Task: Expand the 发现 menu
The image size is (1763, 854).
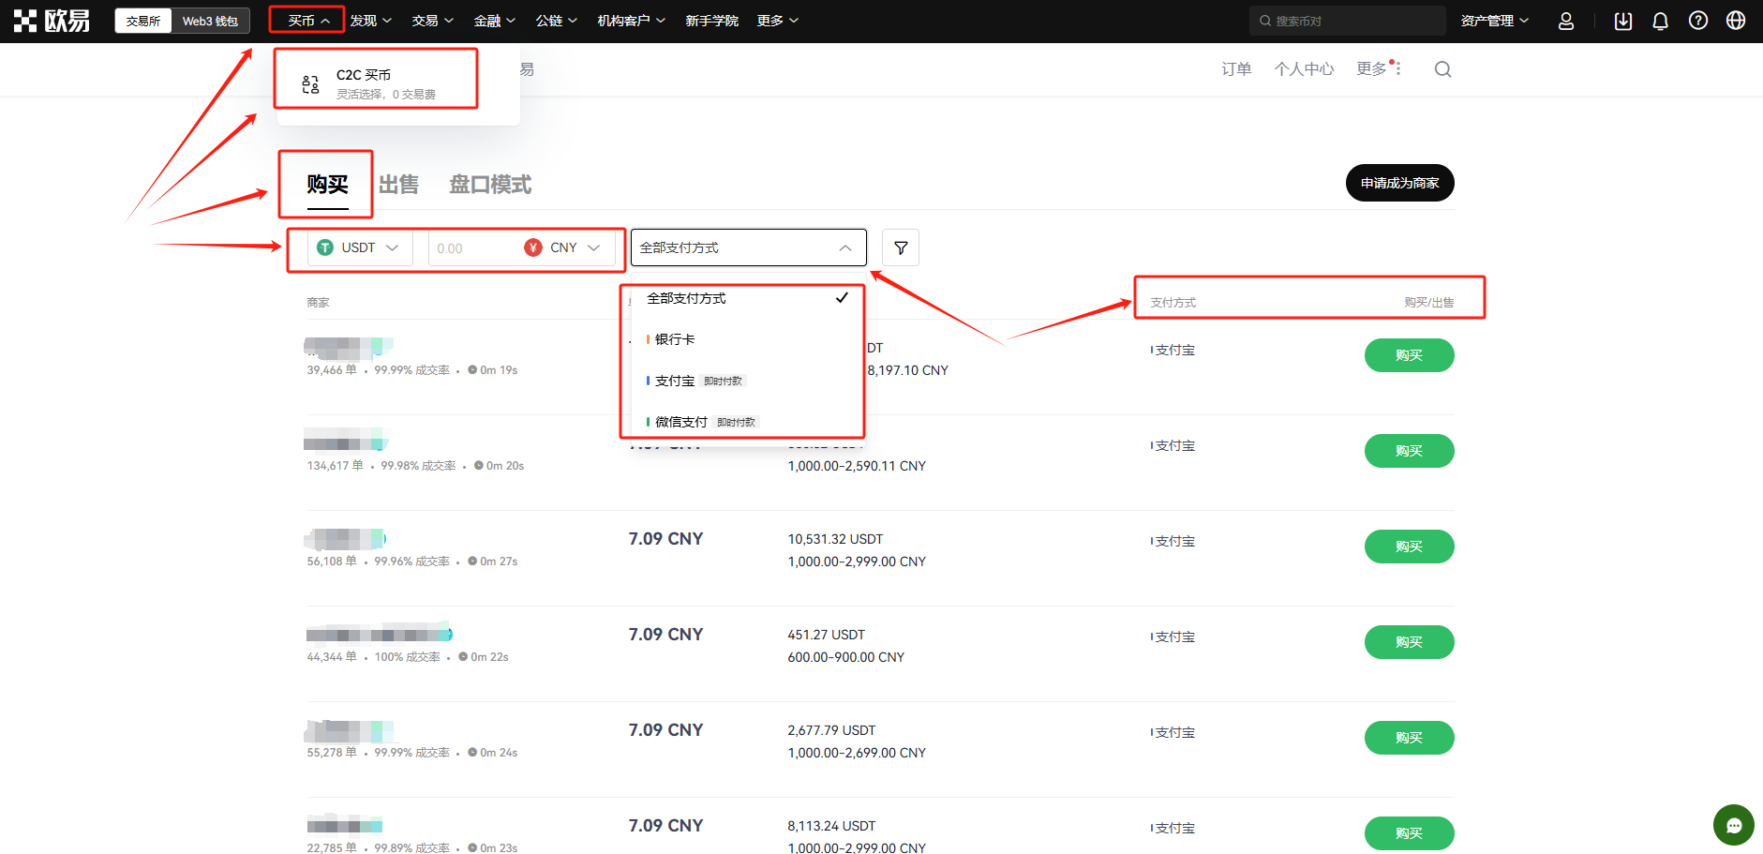Action: (x=370, y=21)
